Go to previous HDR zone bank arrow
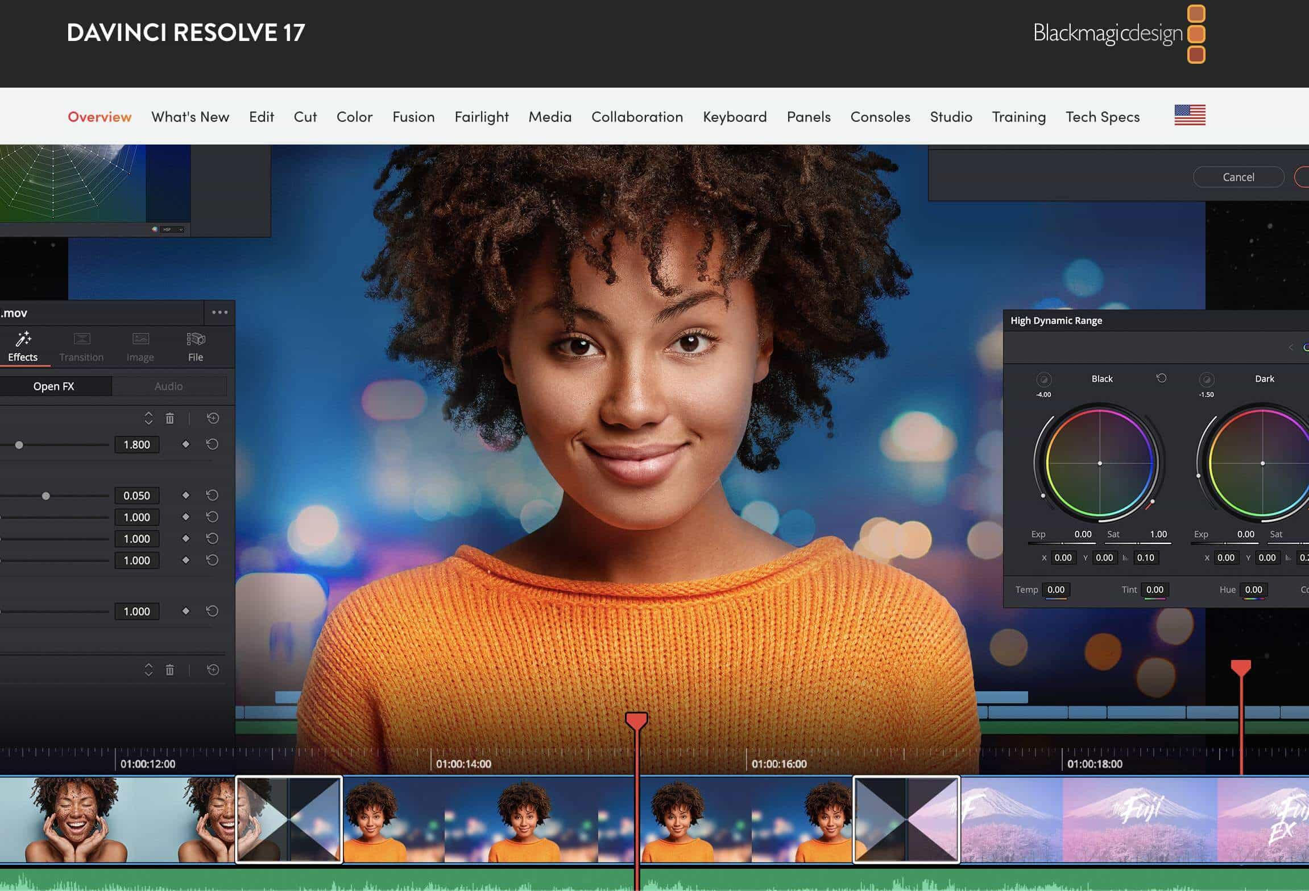 tap(1291, 347)
